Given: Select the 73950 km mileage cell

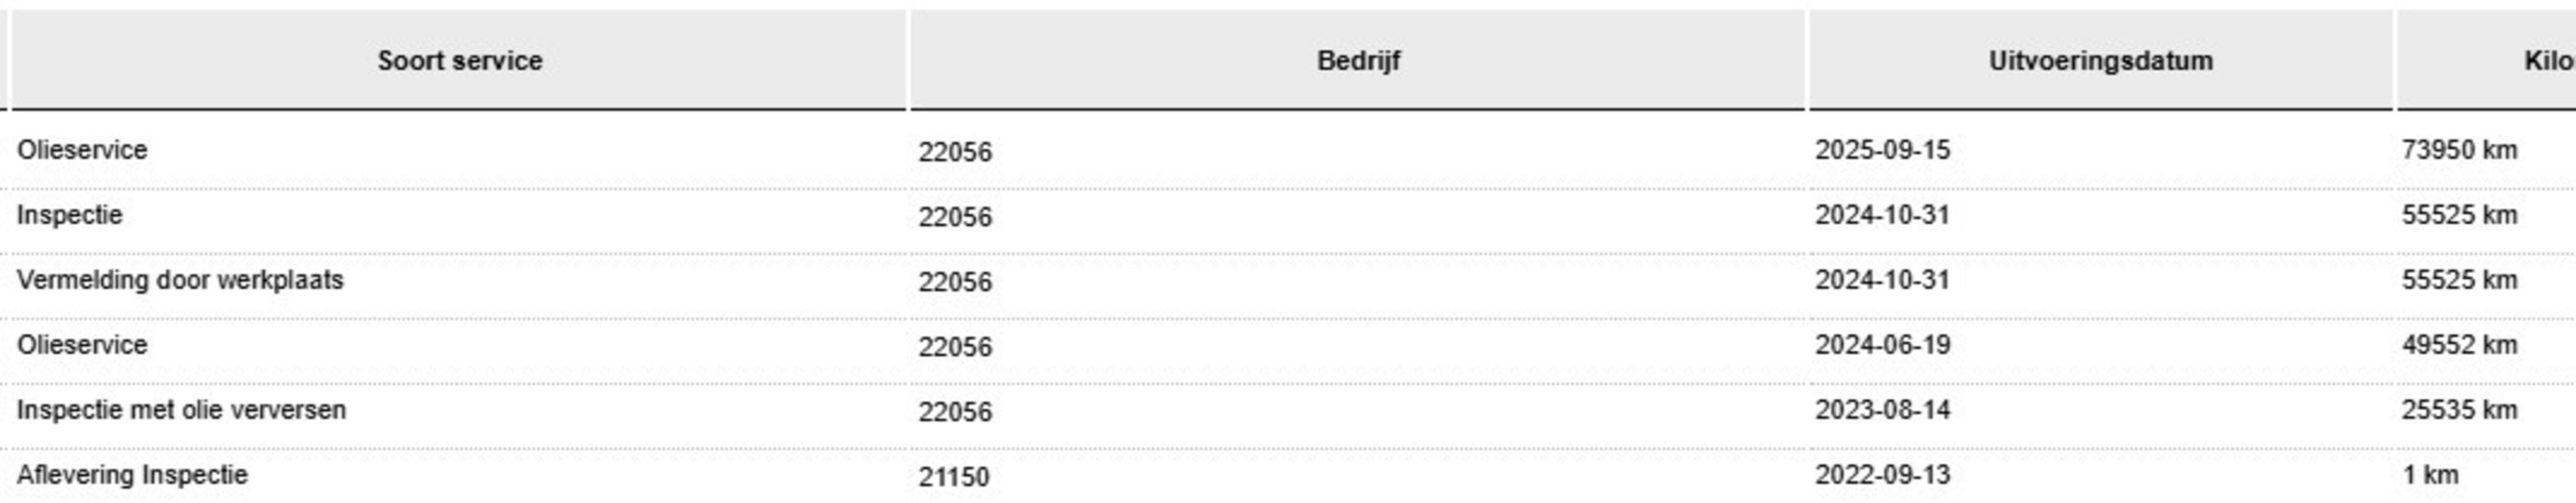Looking at the screenshot, I should (x=2459, y=151).
